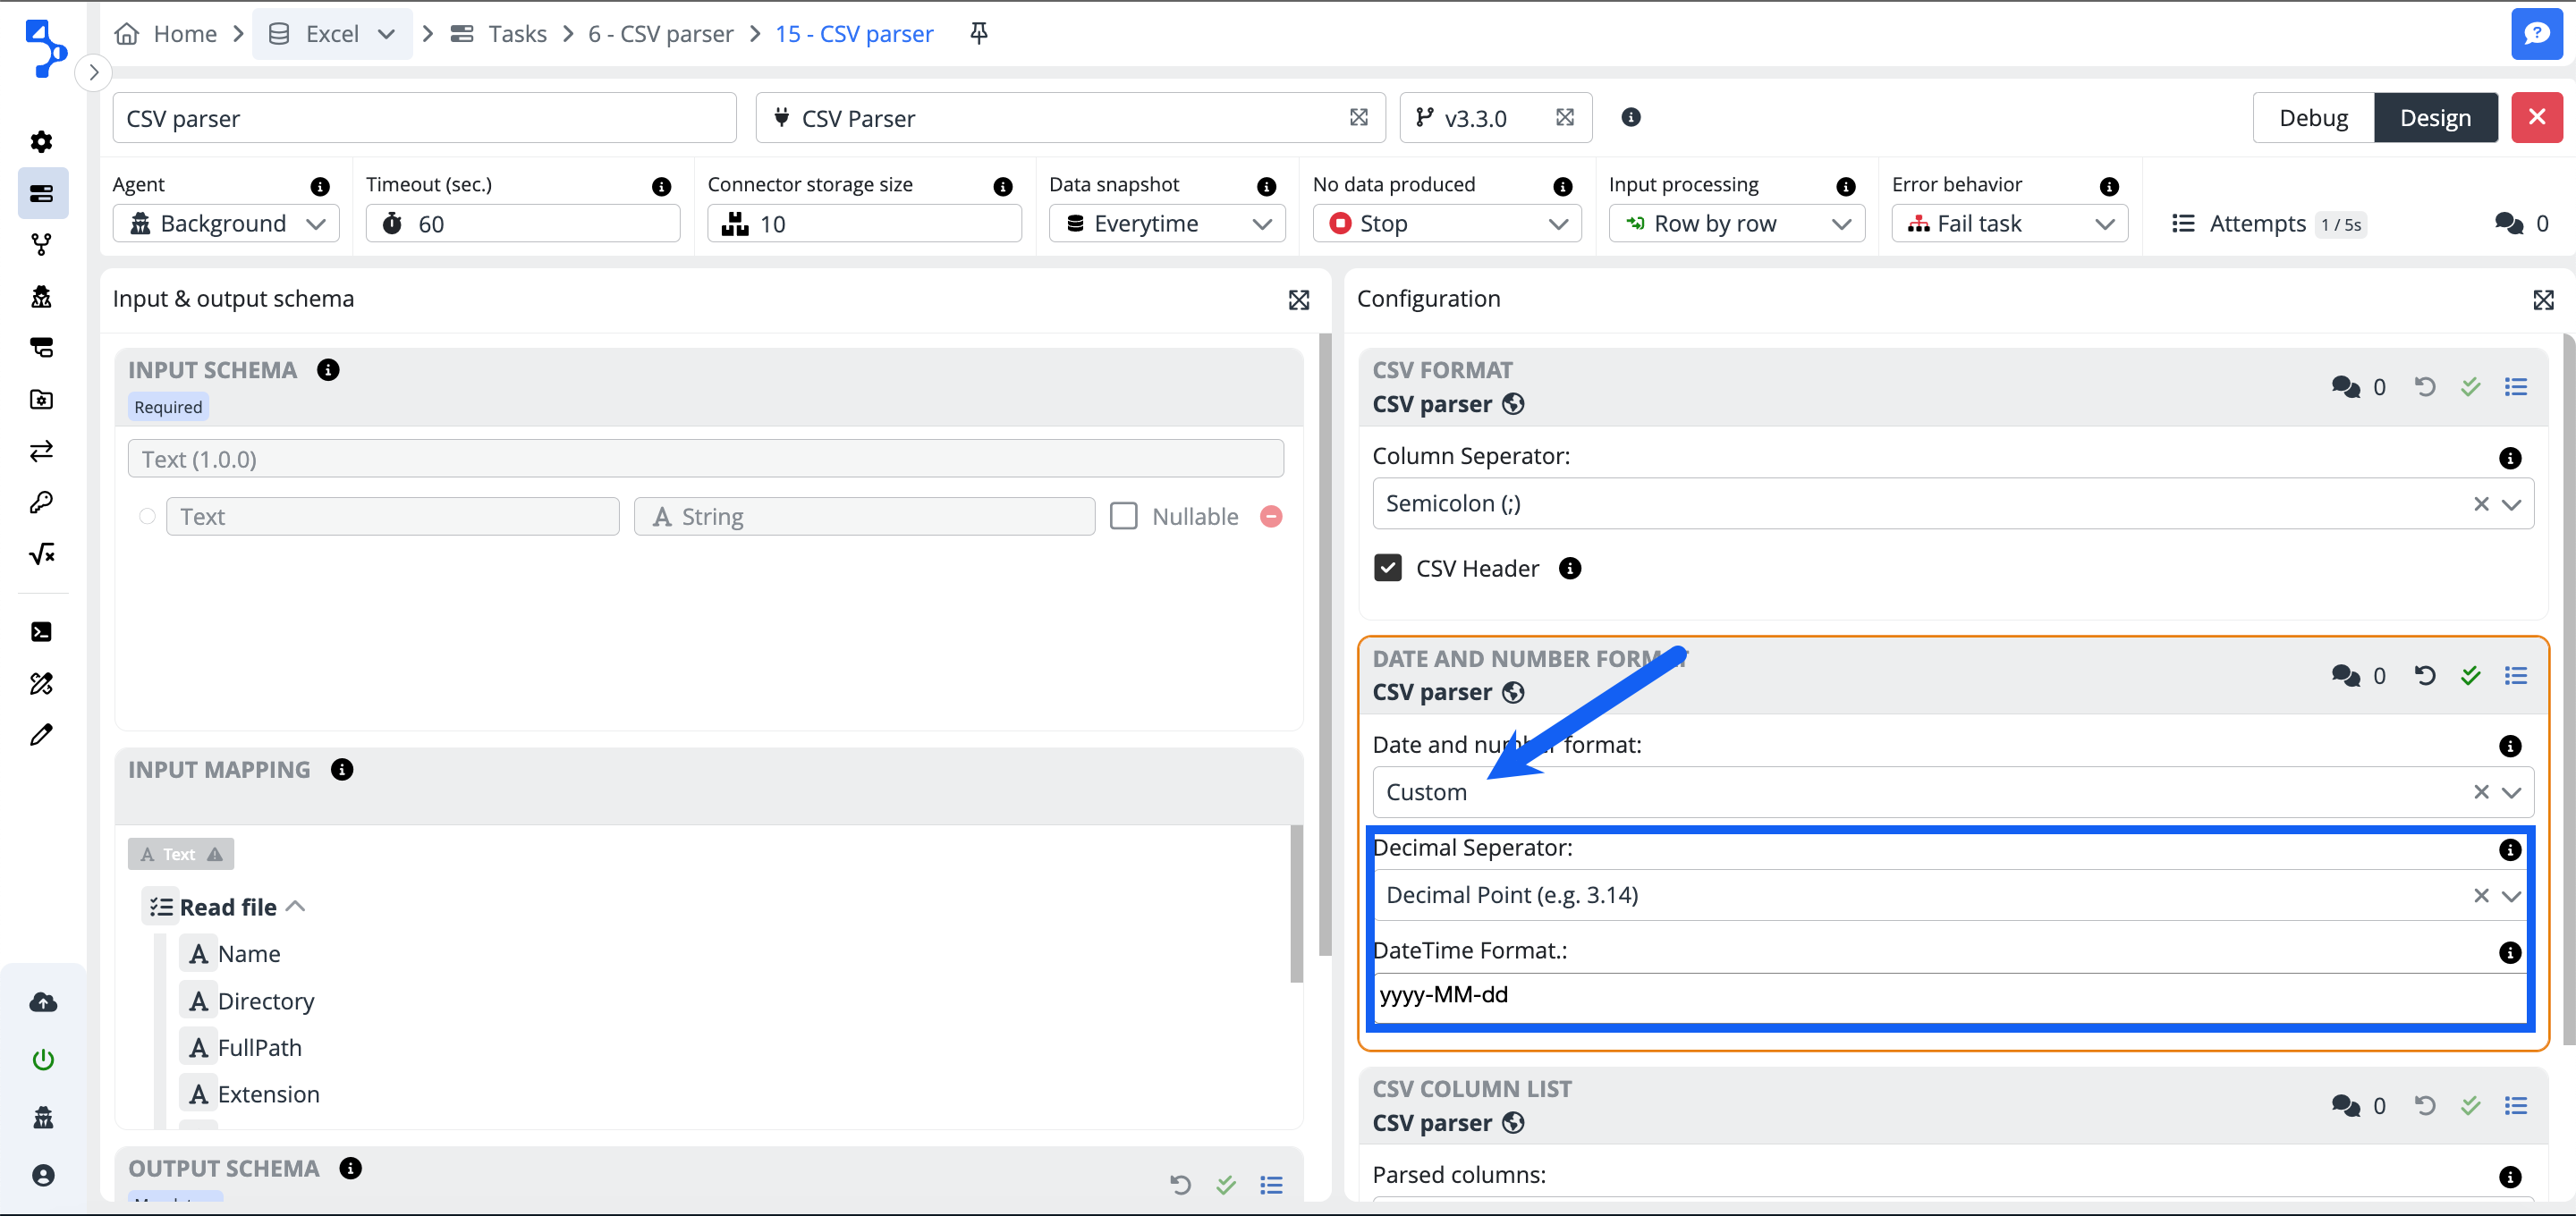
Task: Click the settings gear in left sidebar
Action: point(41,141)
